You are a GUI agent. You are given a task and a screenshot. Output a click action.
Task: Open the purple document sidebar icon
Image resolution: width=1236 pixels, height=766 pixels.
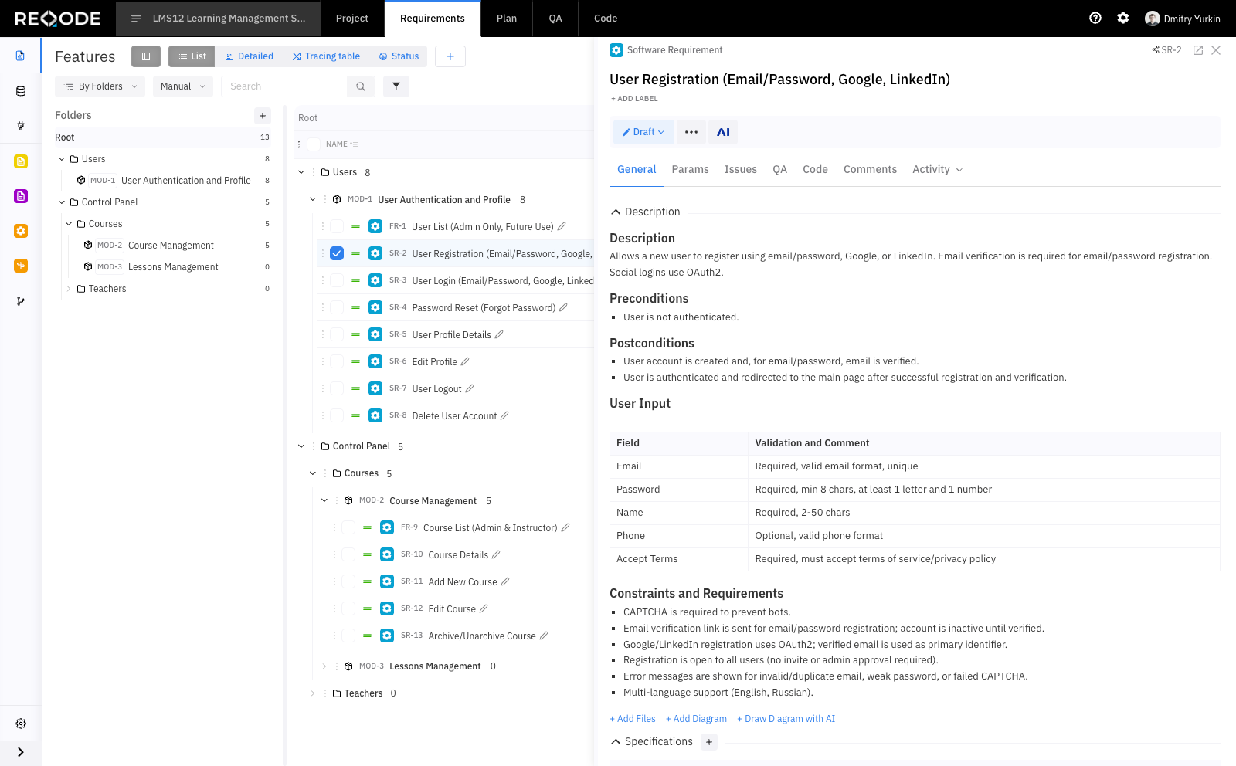click(21, 196)
